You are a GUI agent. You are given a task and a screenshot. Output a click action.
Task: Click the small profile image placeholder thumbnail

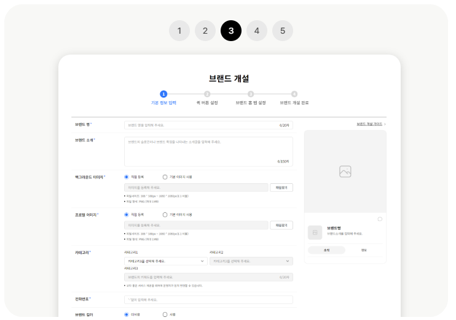315,232
